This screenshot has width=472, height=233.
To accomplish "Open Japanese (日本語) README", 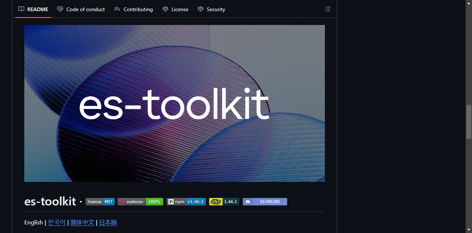I will (108, 223).
